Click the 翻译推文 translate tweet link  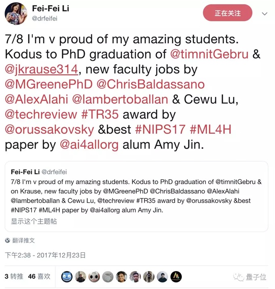pos(23,240)
